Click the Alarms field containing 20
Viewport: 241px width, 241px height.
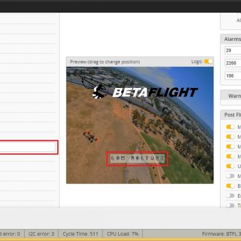point(233,51)
